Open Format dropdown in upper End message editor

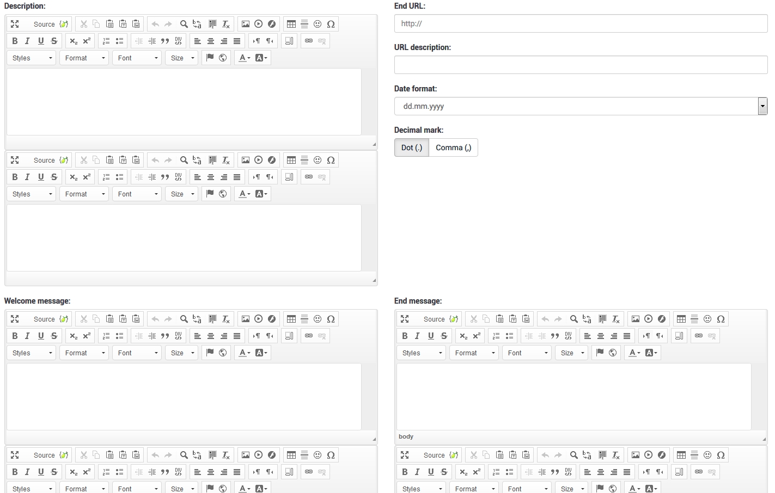click(x=474, y=353)
